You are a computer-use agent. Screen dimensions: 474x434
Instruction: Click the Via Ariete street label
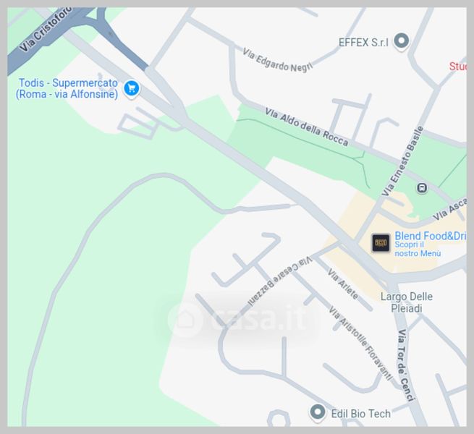pos(343,284)
